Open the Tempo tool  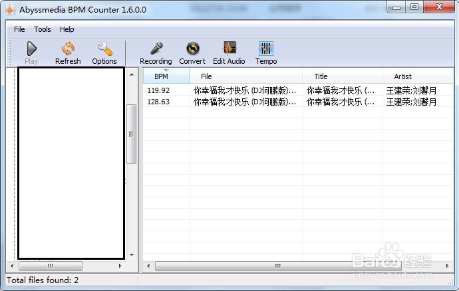(x=266, y=52)
